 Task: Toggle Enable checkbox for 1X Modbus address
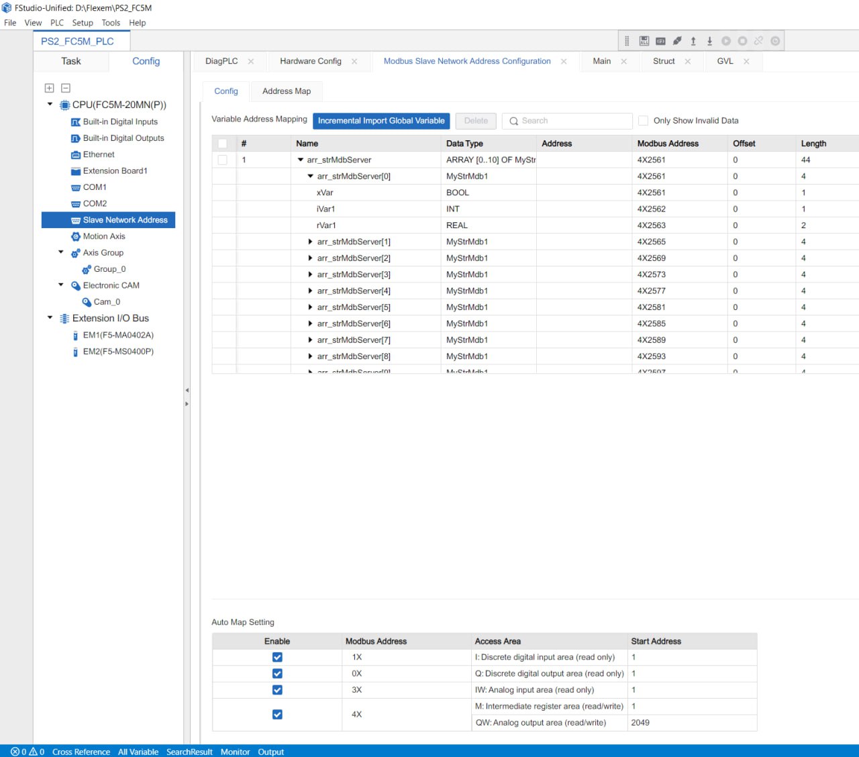tap(277, 657)
